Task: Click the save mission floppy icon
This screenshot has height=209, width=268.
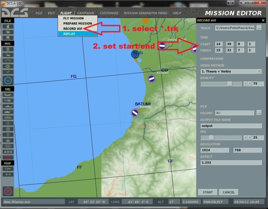Action: coord(8,38)
